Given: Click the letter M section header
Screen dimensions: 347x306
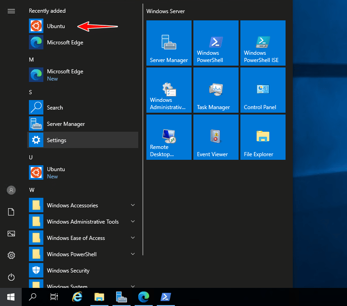Looking at the screenshot, I should [x=32, y=59].
